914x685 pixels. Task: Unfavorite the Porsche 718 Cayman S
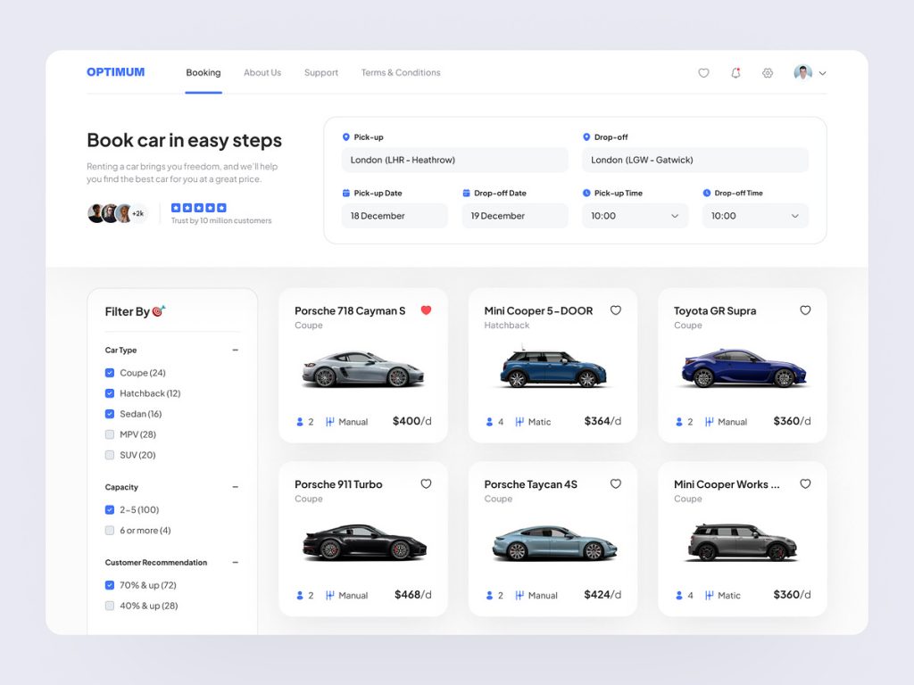click(x=426, y=310)
